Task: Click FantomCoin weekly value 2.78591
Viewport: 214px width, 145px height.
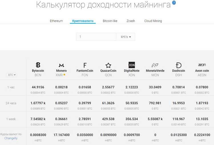Action: point(85,119)
